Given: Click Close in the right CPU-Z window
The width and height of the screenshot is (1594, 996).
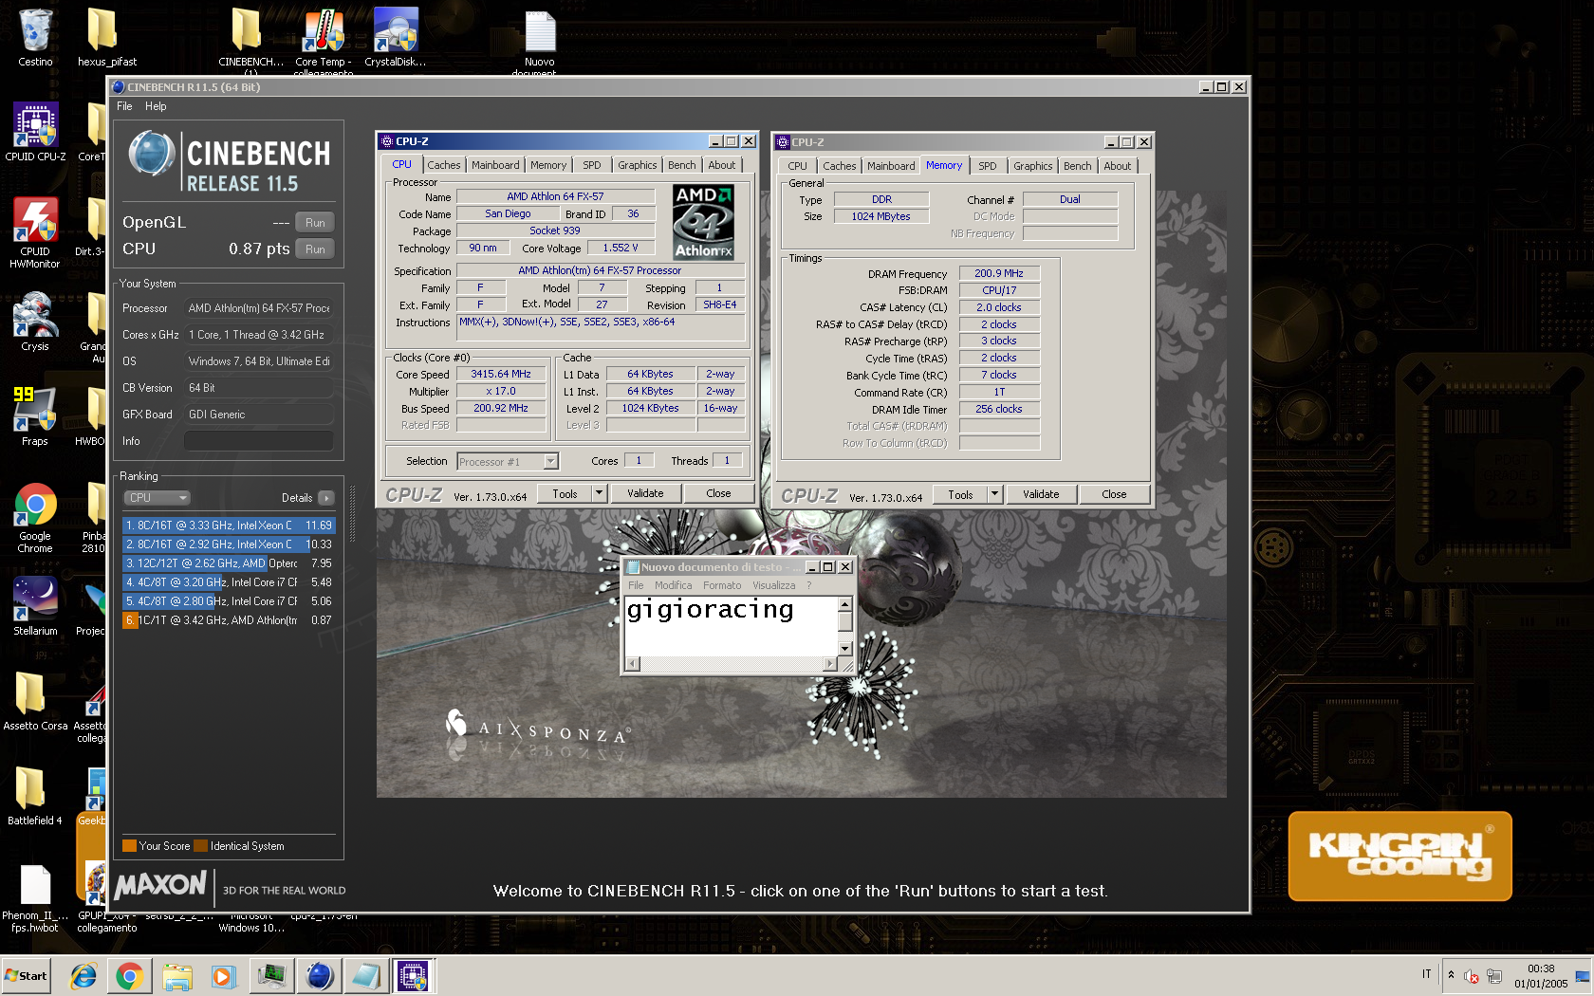Looking at the screenshot, I should pyautogui.click(x=1114, y=494).
